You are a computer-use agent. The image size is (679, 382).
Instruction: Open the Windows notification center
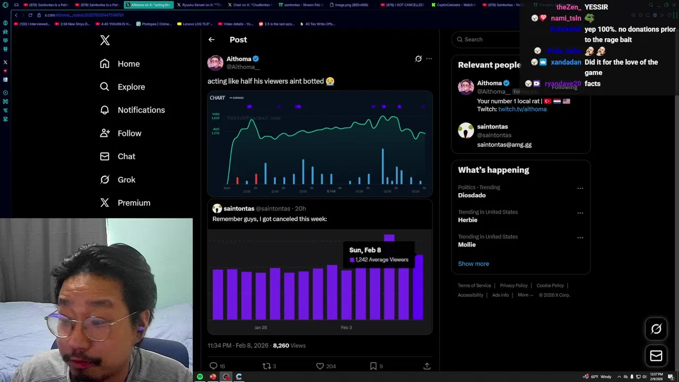(x=672, y=377)
